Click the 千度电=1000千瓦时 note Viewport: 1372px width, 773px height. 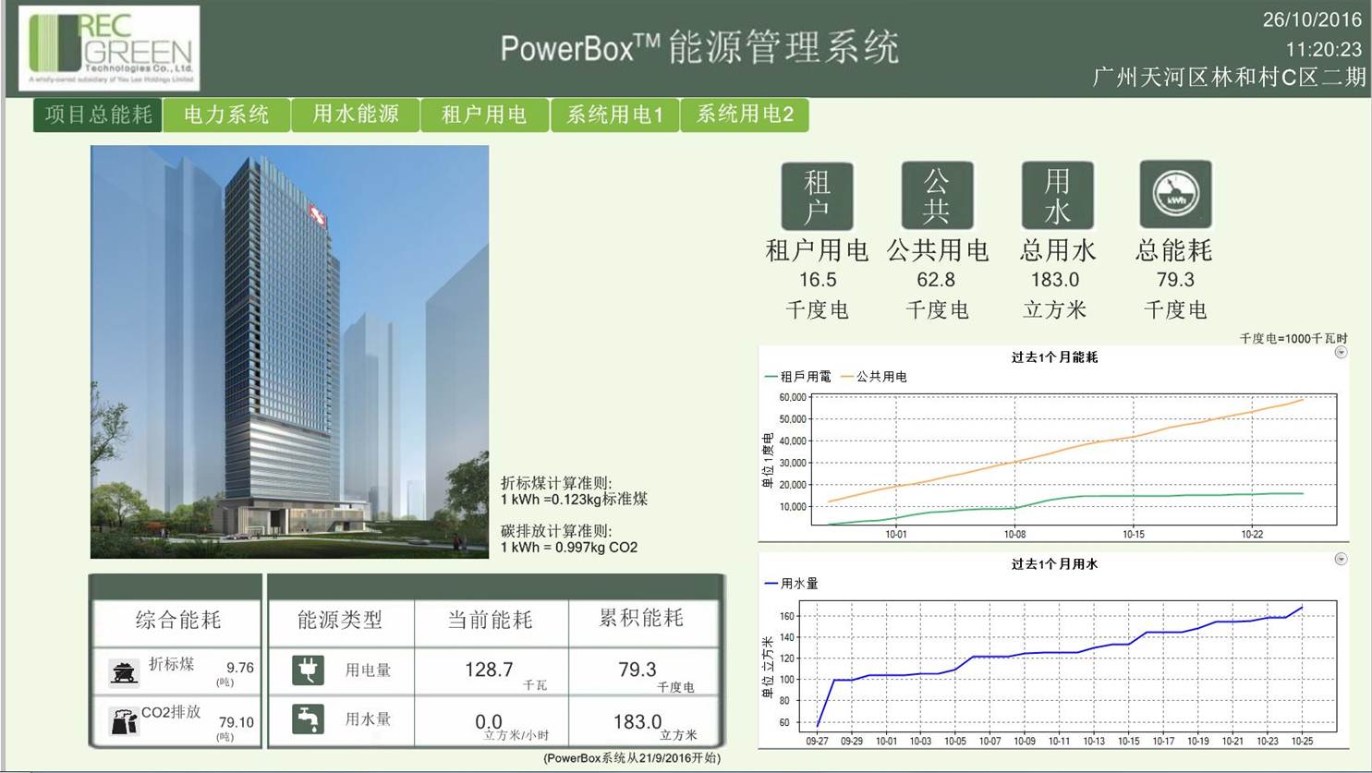[x=1293, y=339]
